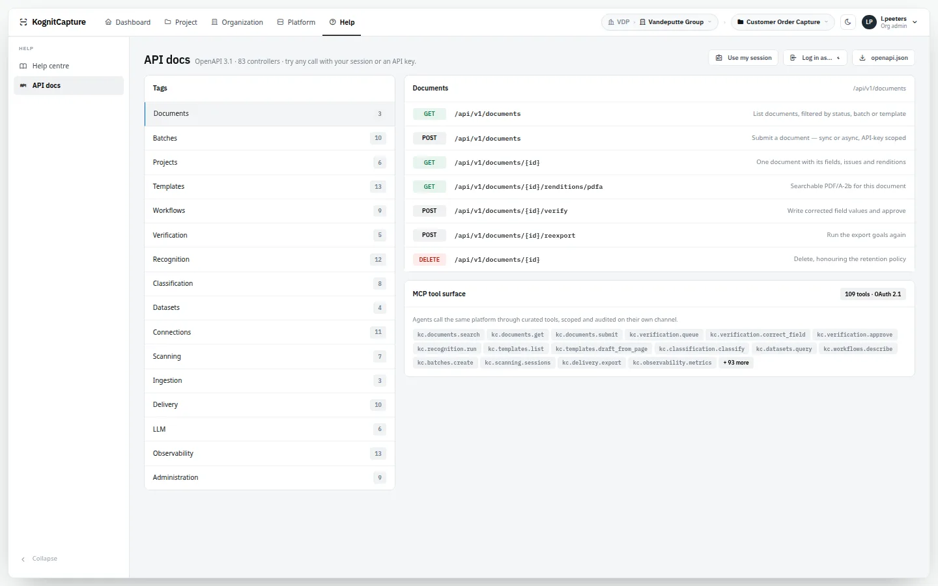
Task: Open the DELETE documents endpoint
Action: pos(659,259)
